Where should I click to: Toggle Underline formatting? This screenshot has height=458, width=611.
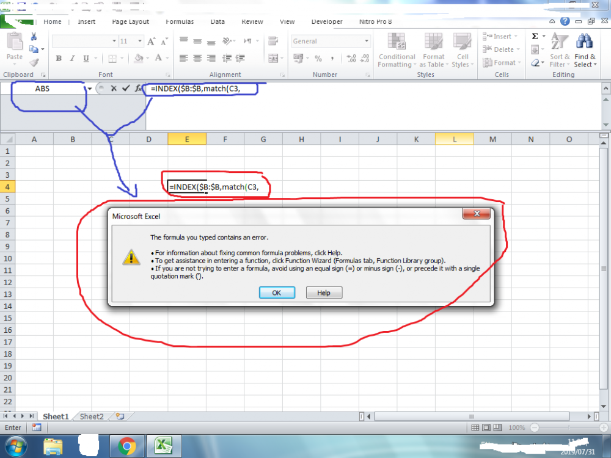[x=86, y=59]
